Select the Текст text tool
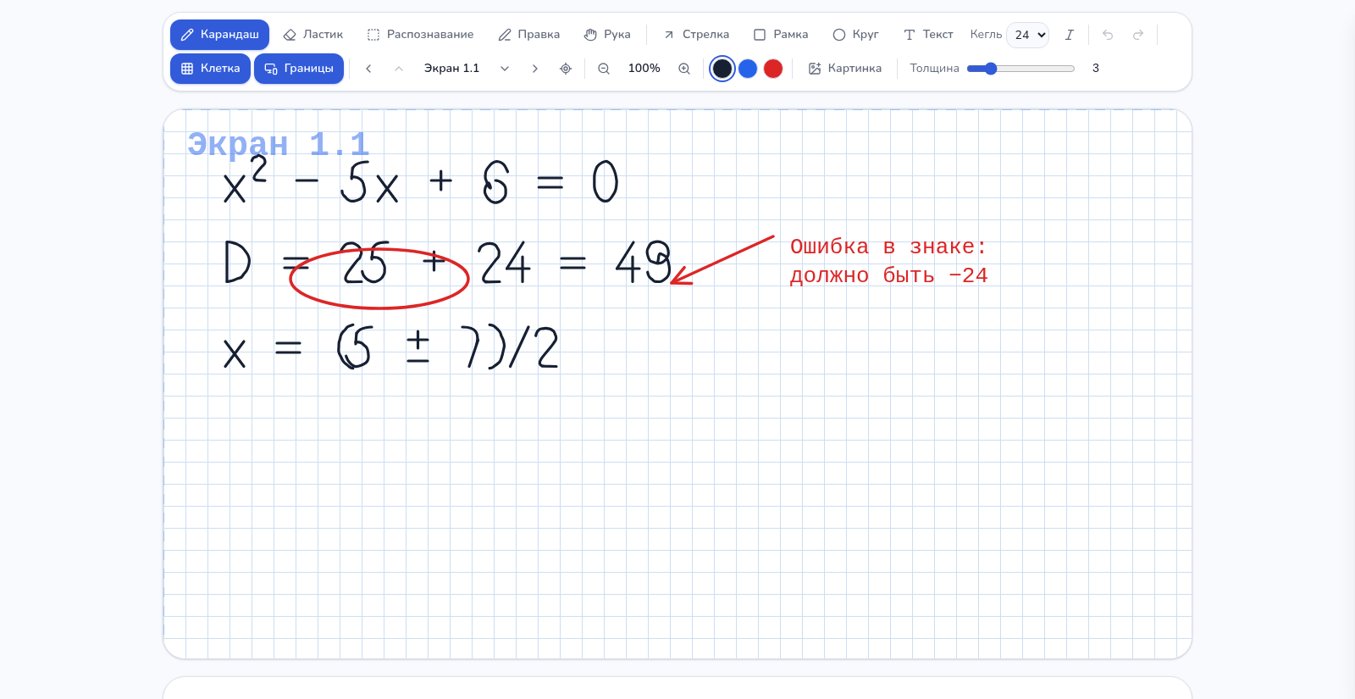1355x699 pixels. pyautogui.click(x=928, y=35)
